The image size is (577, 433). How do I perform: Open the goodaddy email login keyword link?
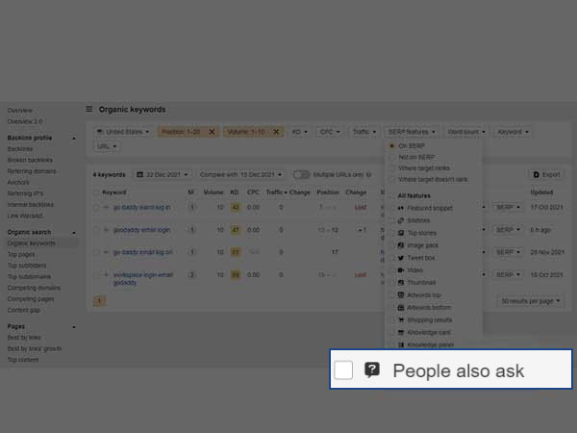coord(141,230)
